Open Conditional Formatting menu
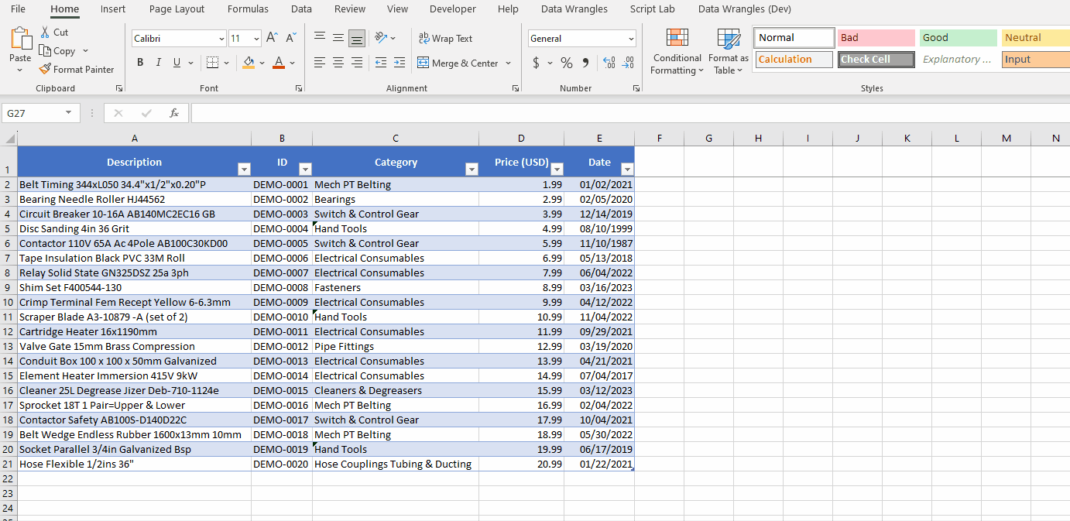 677,53
